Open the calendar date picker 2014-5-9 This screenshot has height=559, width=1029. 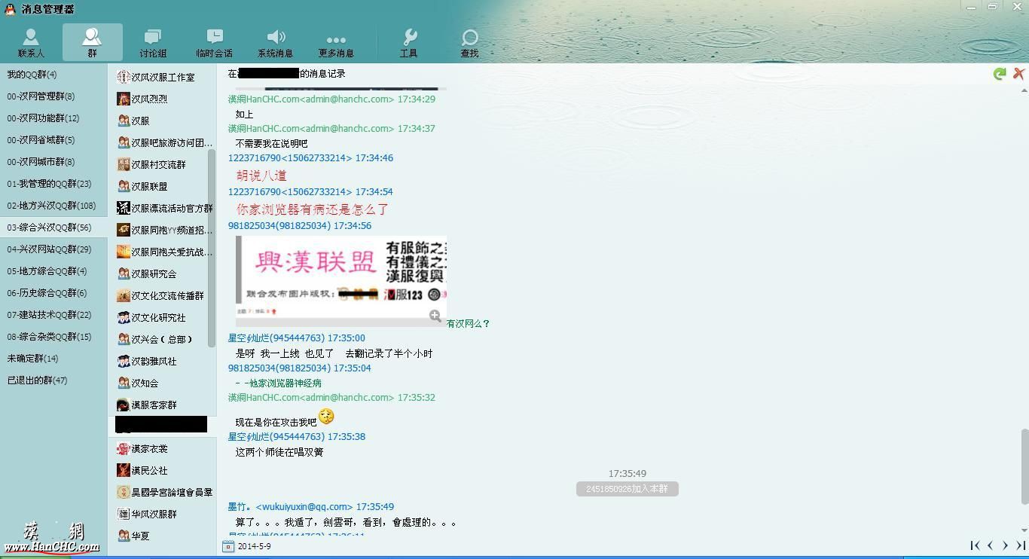tap(228, 546)
